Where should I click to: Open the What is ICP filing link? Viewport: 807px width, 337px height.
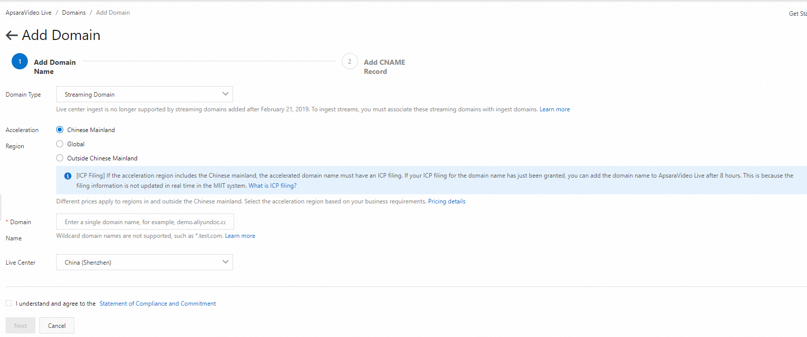pos(272,186)
